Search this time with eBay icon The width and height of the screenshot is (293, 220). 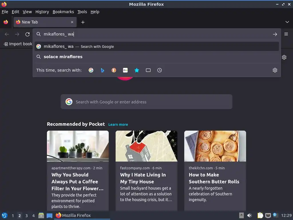pyautogui.click(x=125, y=70)
